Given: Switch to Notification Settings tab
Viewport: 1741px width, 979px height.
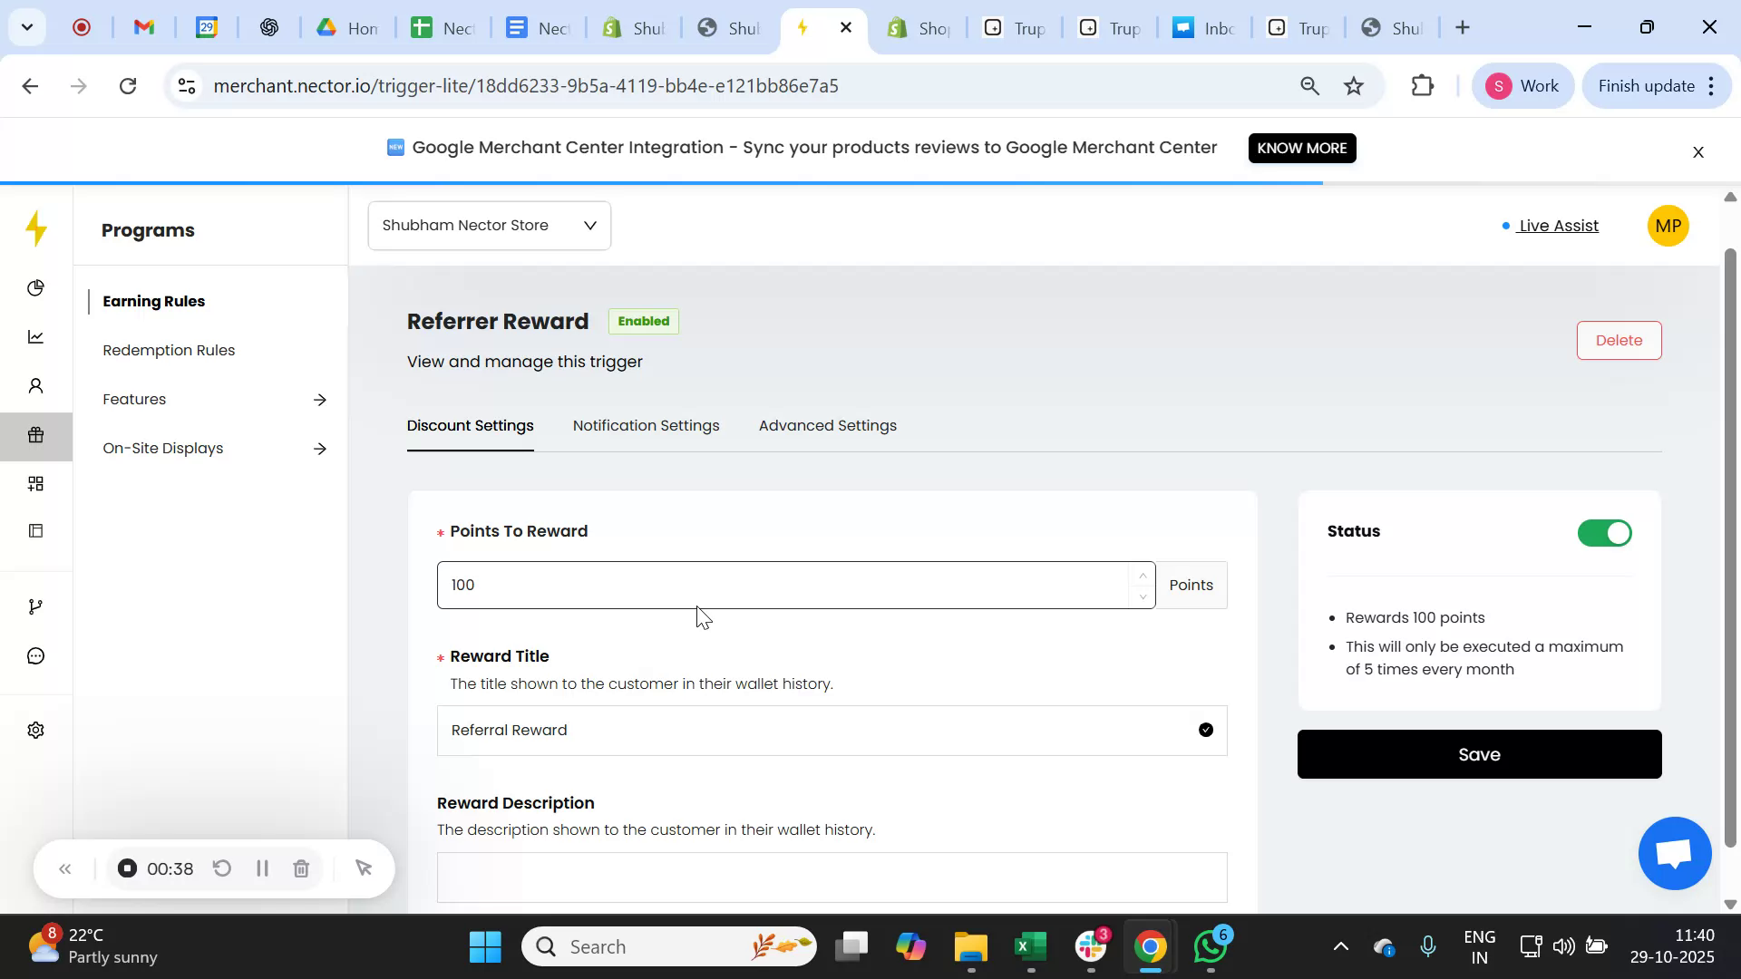Looking at the screenshot, I should coord(646,425).
